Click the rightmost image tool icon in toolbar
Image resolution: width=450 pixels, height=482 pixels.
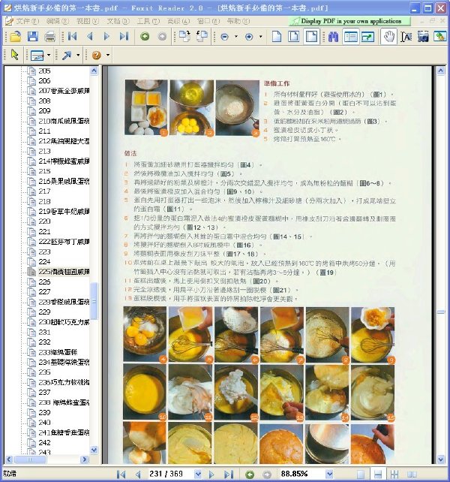(439, 37)
